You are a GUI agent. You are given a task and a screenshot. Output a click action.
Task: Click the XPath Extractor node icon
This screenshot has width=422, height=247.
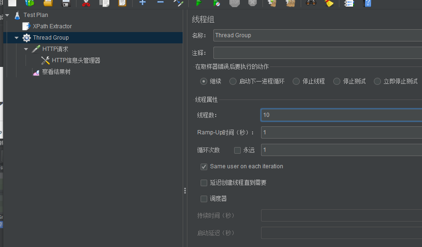(26, 26)
